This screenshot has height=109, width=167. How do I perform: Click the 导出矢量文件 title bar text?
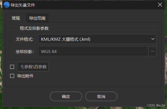23,5
